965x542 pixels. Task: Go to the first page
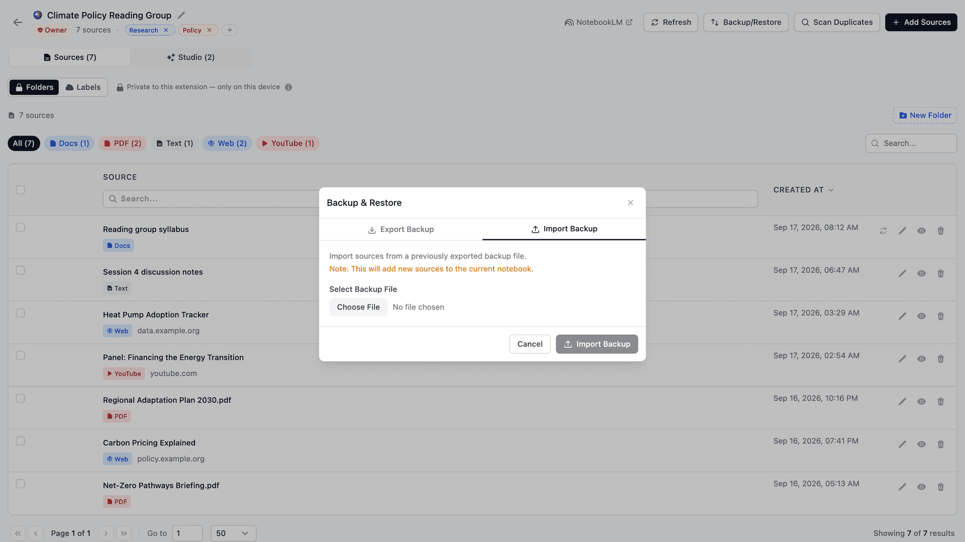tap(18, 533)
